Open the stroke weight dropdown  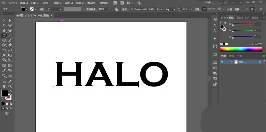point(61,9)
